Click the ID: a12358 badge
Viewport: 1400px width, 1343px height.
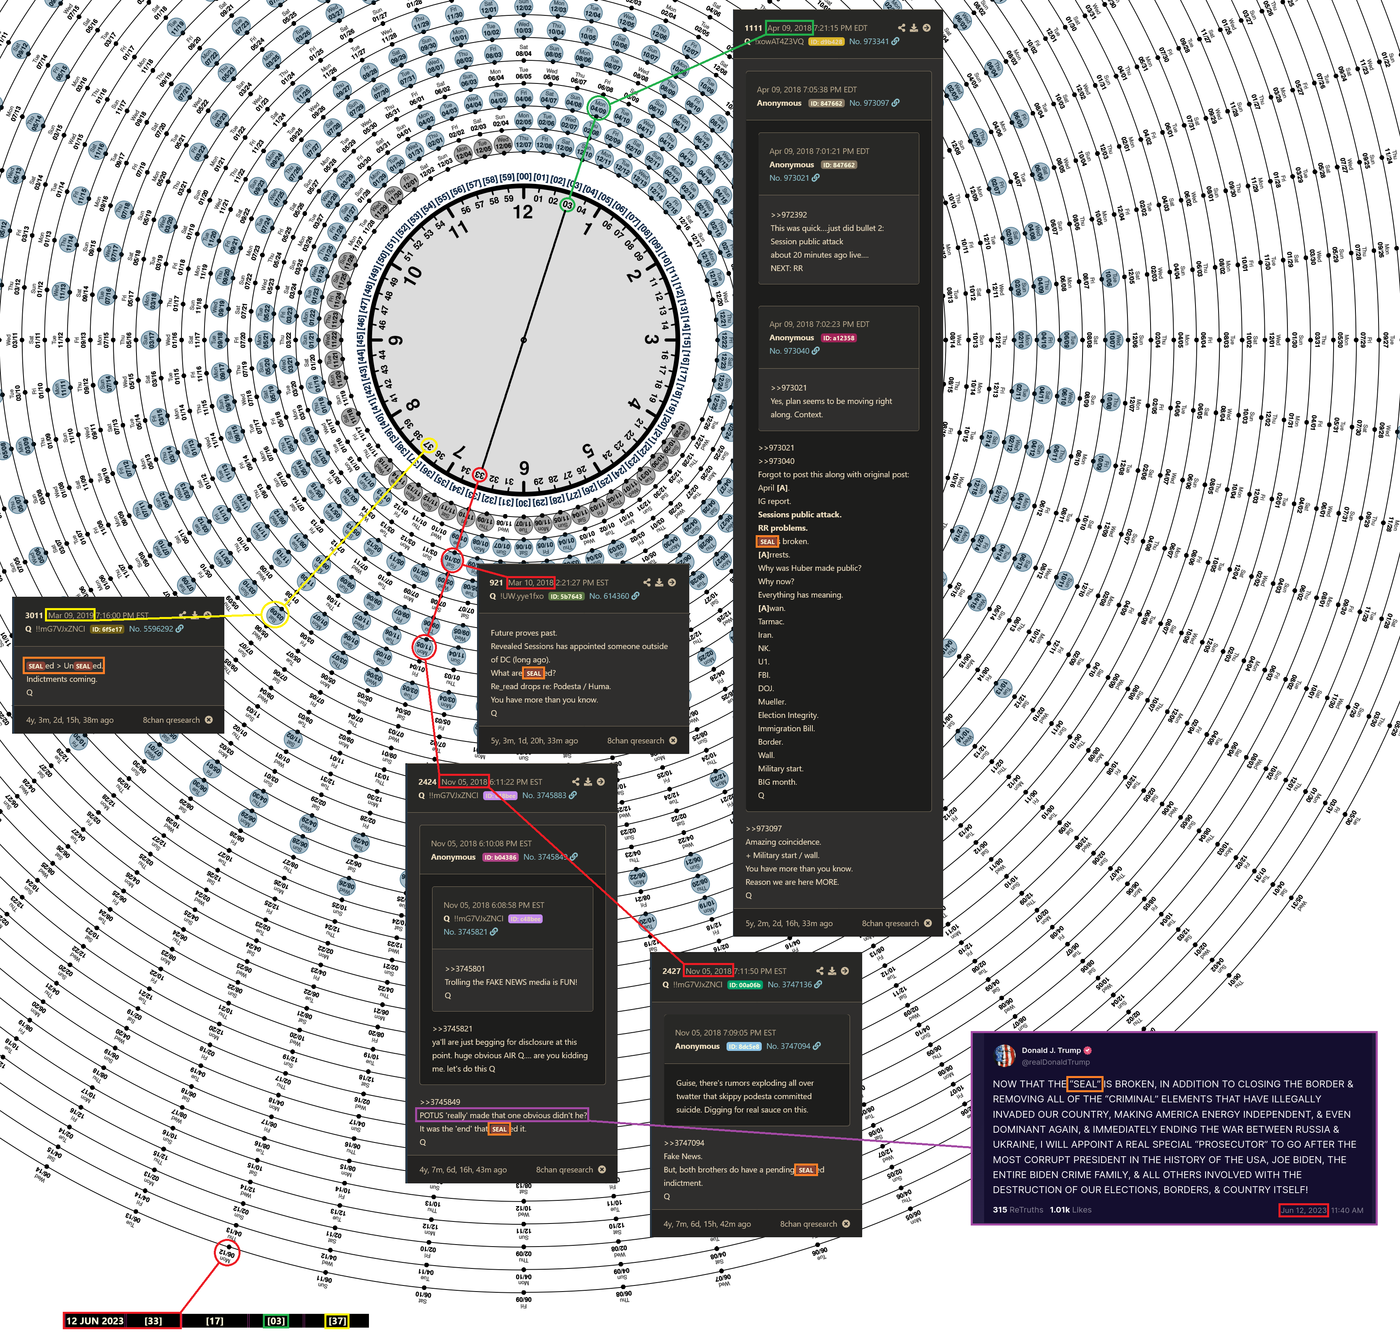pos(839,338)
